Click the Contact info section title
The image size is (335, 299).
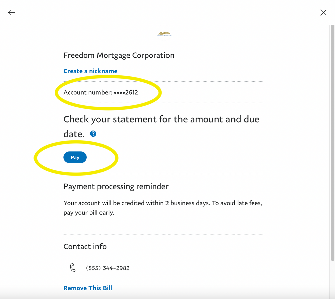(x=85, y=246)
